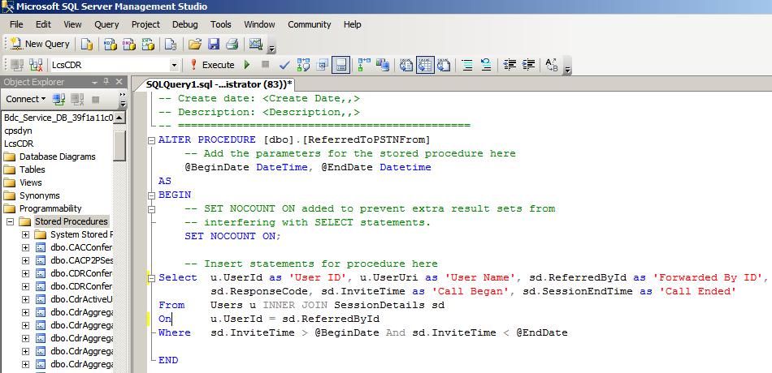Image resolution: width=772 pixels, height=373 pixels.
Task: Select Results to Grid mode
Action: [425, 65]
